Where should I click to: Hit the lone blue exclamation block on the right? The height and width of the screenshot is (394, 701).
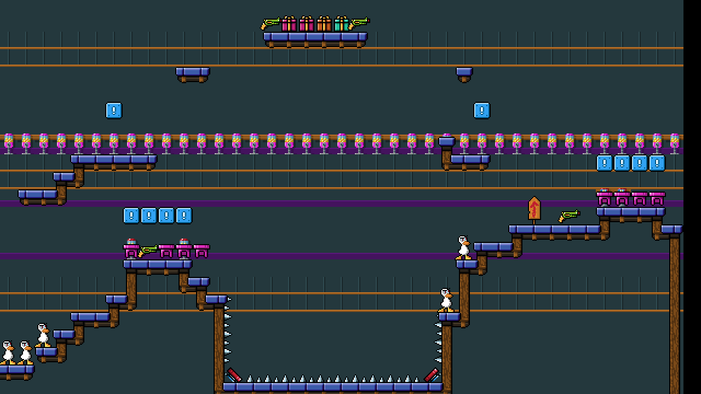(482, 111)
